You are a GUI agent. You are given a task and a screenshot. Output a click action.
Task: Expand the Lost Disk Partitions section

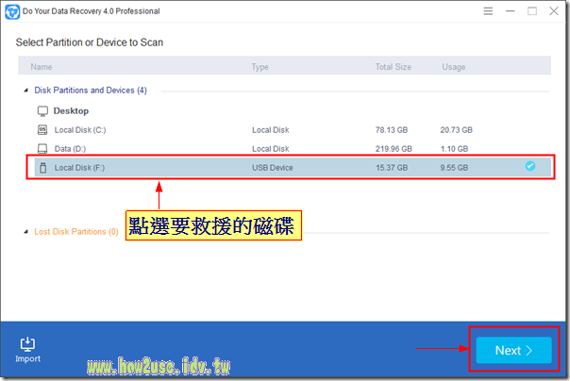[25, 231]
